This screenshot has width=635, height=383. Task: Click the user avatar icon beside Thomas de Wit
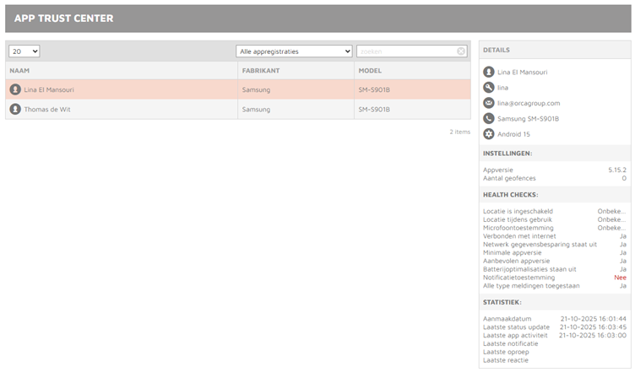click(x=15, y=109)
